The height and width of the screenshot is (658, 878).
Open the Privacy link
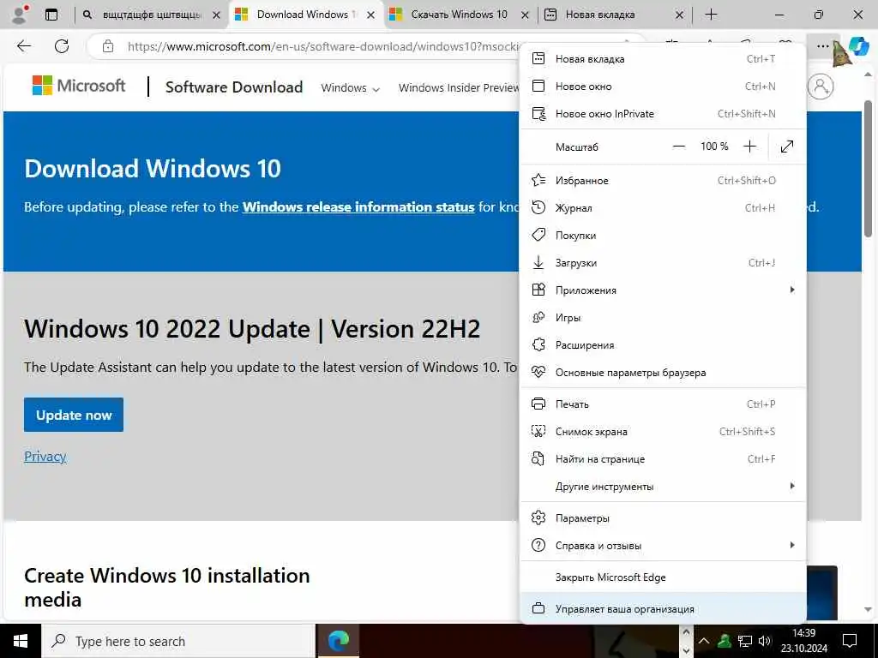(45, 457)
